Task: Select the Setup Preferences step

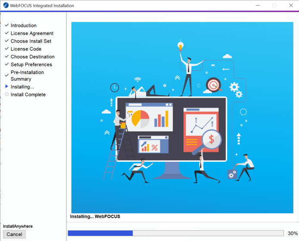Action: [31, 65]
